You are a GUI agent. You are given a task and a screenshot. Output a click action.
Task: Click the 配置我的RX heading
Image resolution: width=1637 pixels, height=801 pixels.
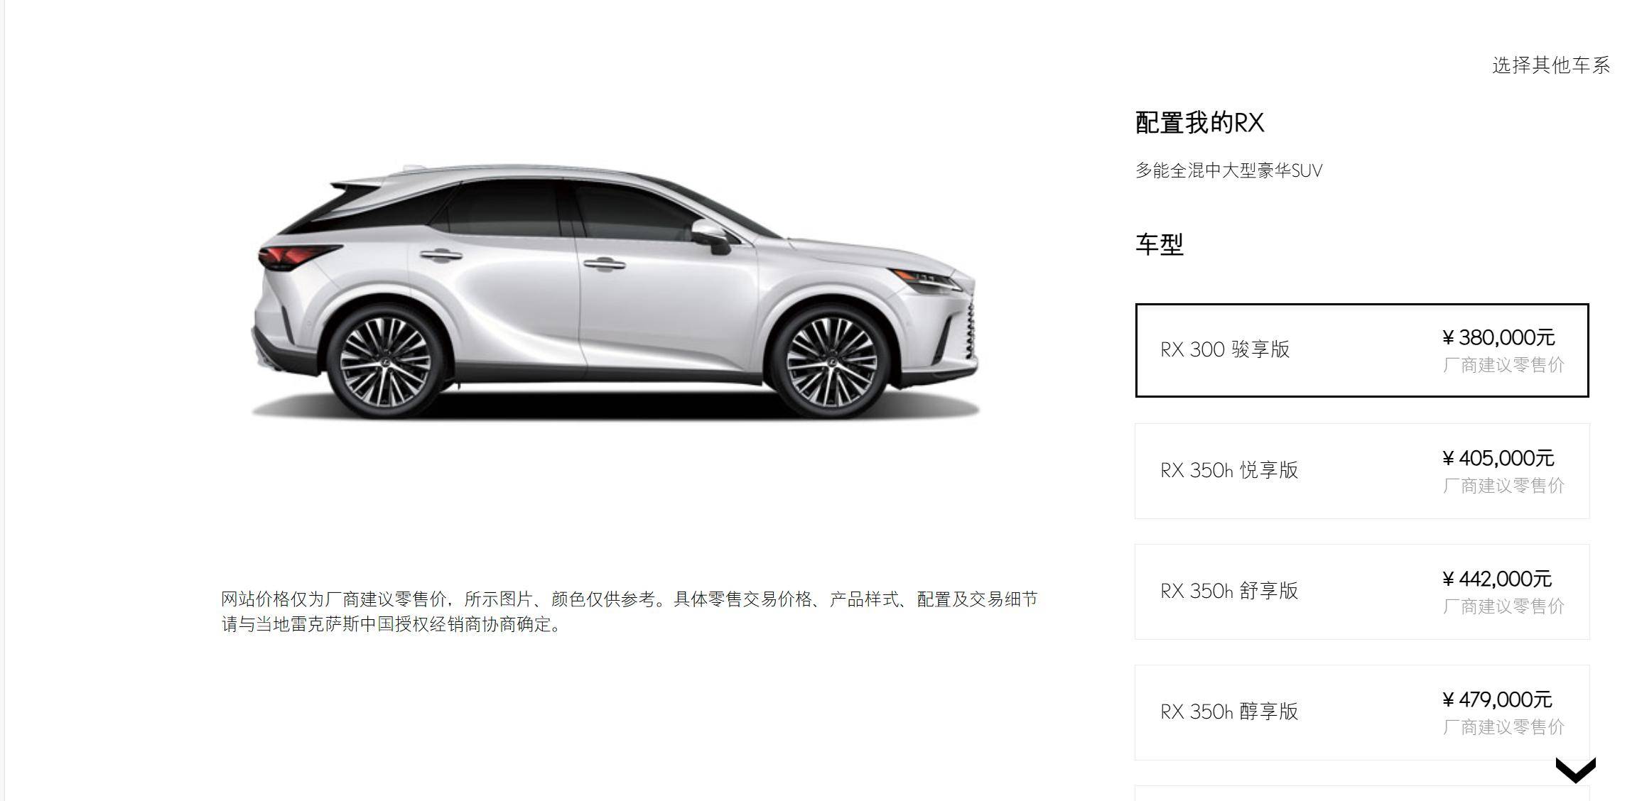point(1199,123)
